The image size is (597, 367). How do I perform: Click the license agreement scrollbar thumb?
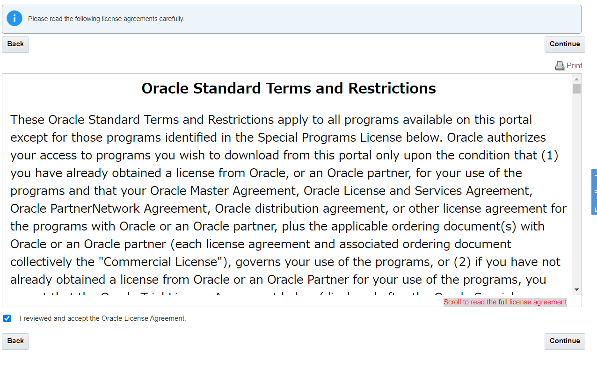click(x=576, y=89)
